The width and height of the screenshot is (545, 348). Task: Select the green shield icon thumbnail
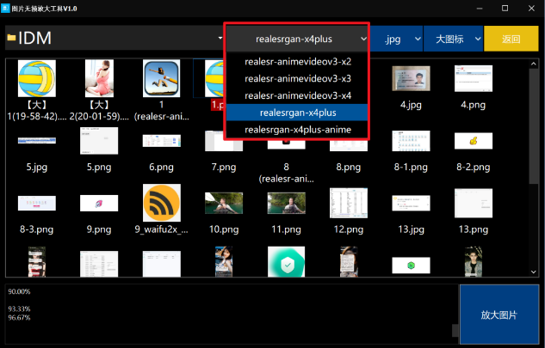[287, 261]
